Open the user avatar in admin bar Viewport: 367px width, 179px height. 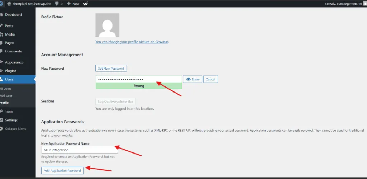click(x=365, y=4)
